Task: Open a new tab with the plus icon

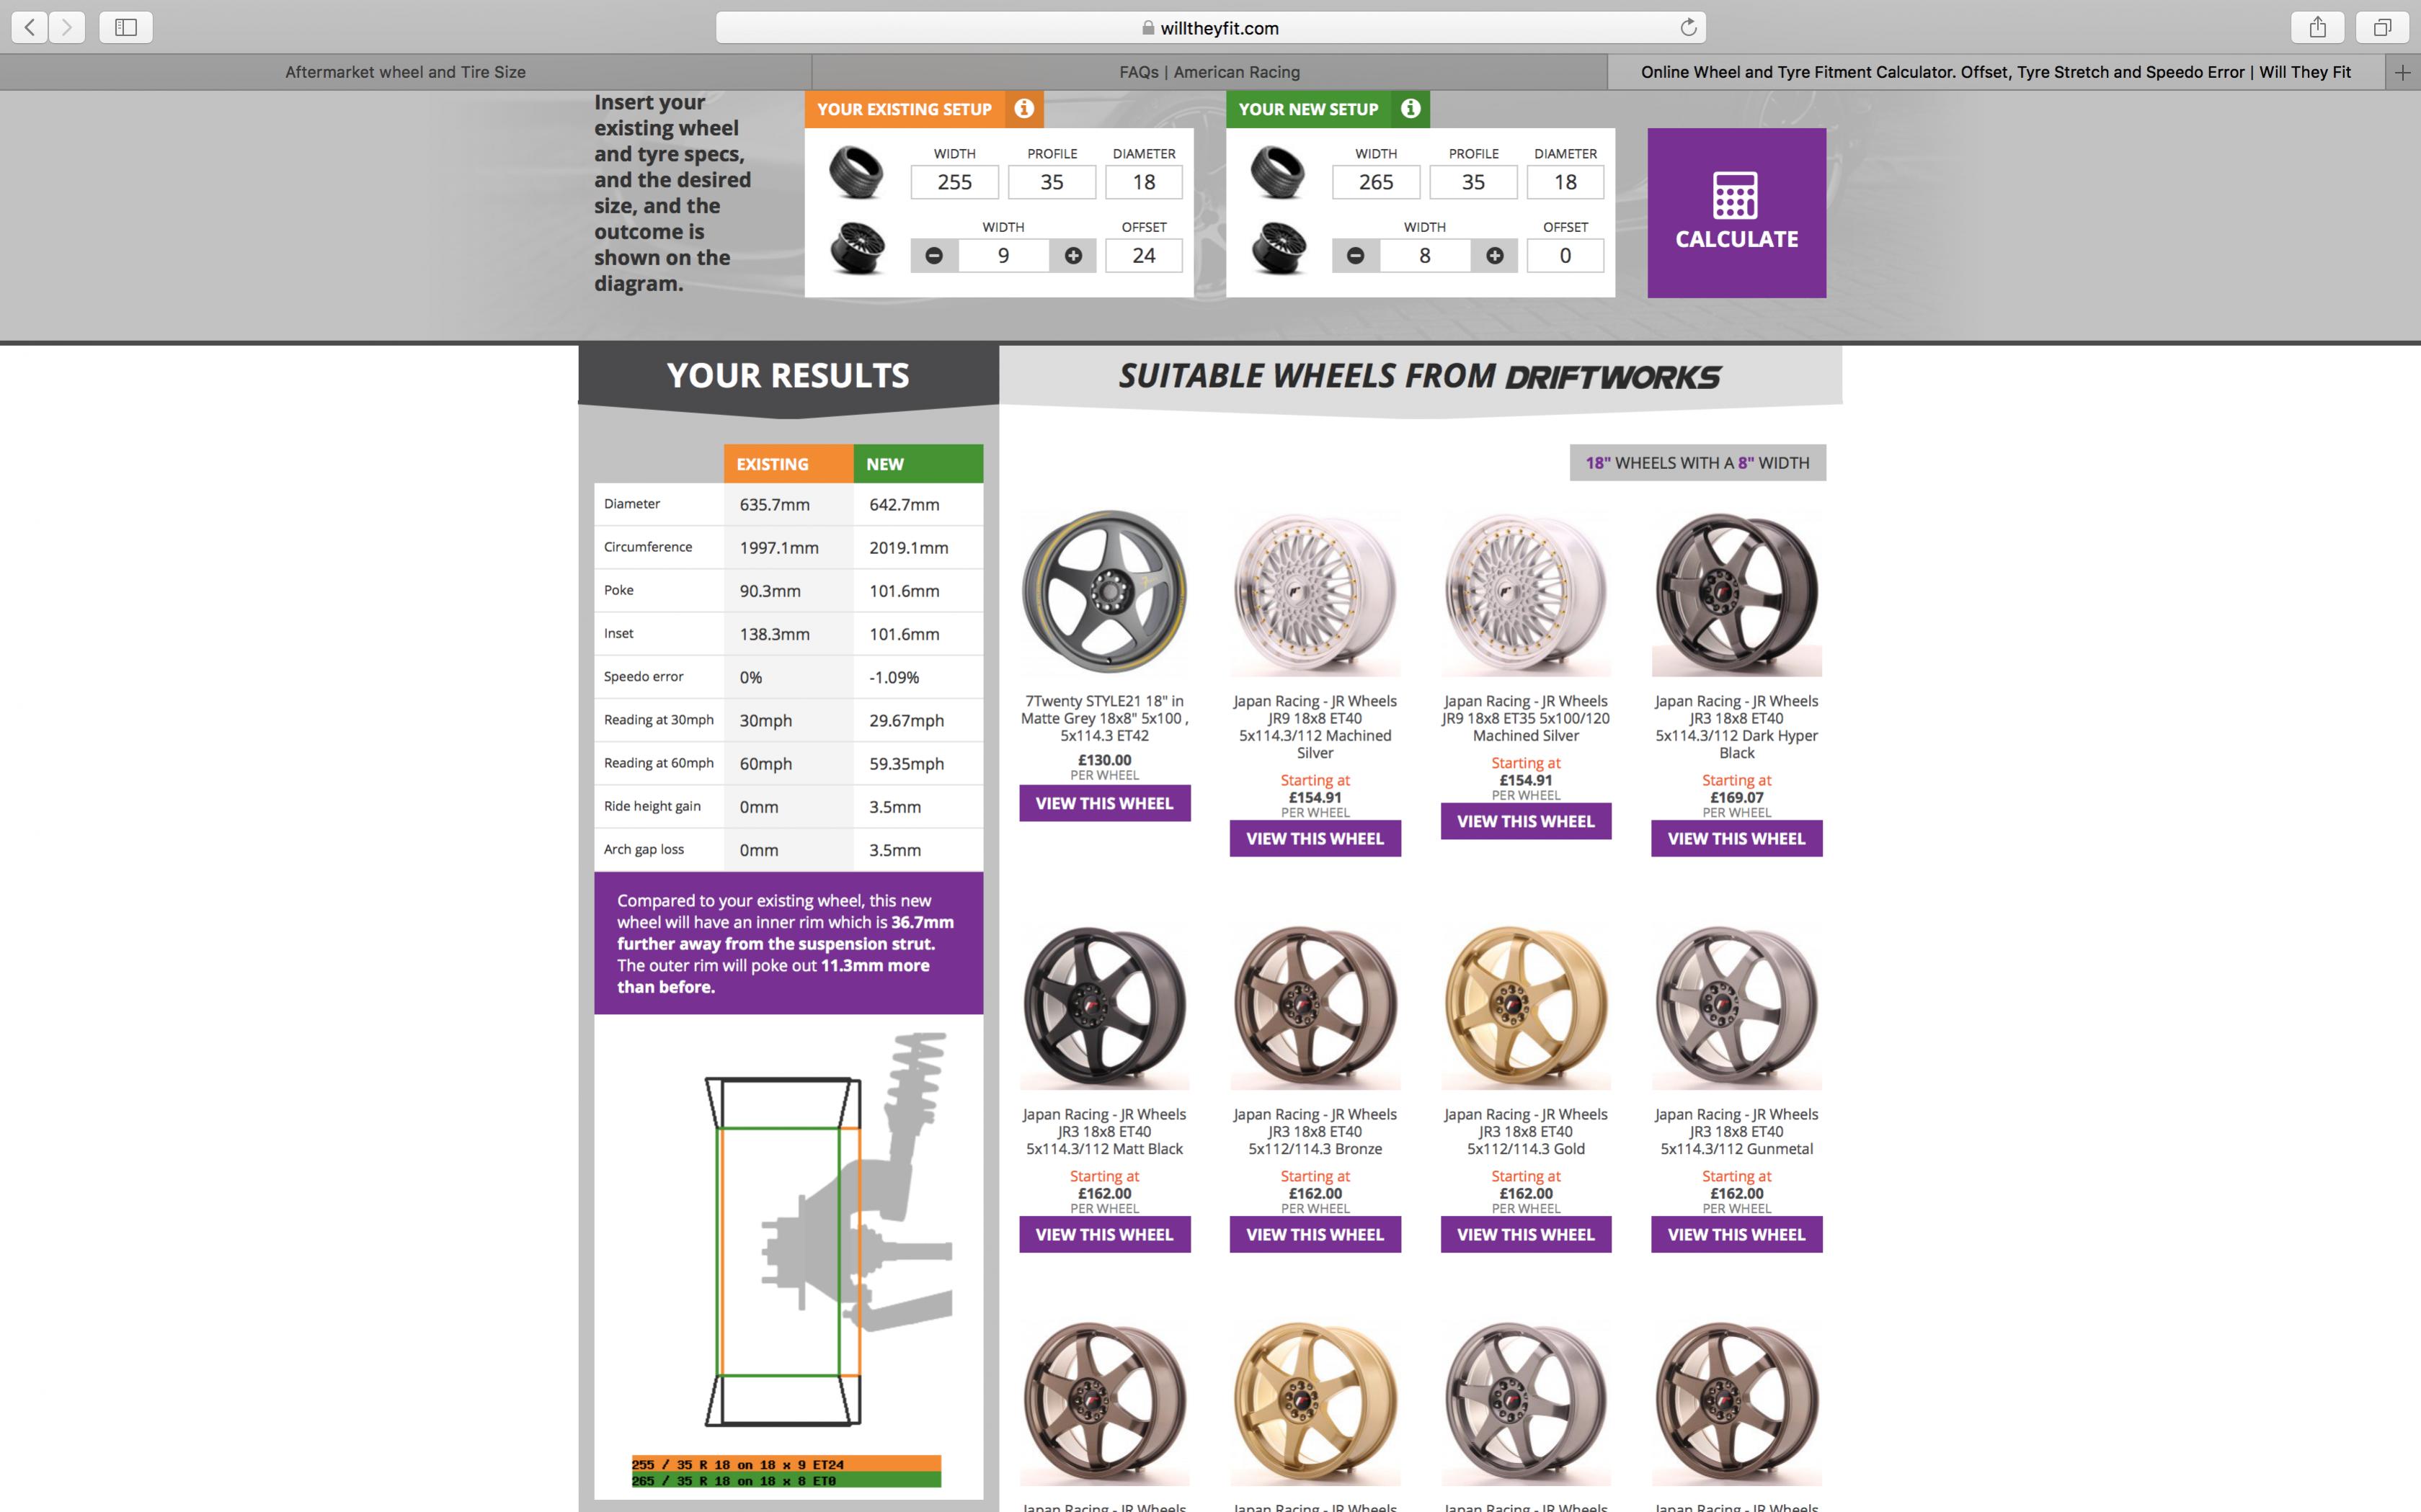Action: tap(2402, 72)
